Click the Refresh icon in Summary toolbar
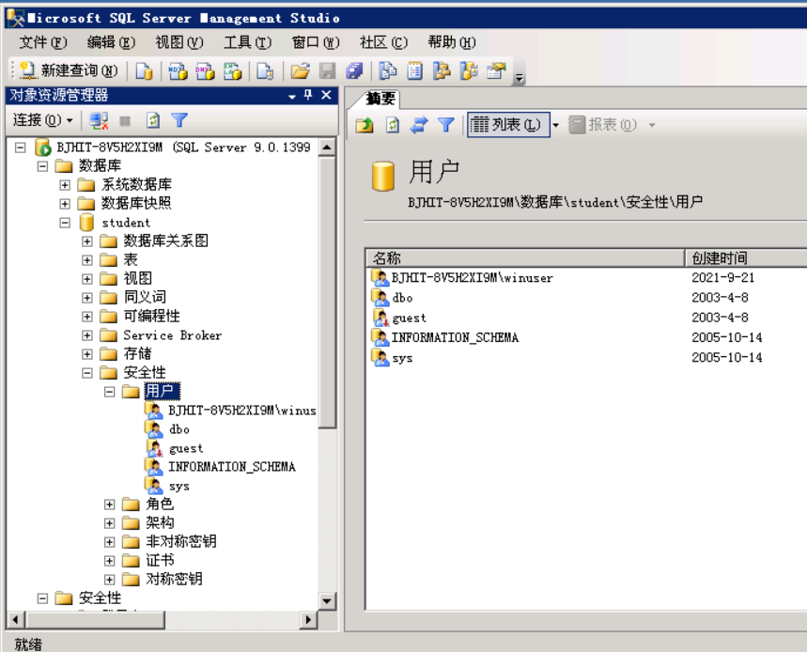The height and width of the screenshot is (652, 807). click(393, 125)
